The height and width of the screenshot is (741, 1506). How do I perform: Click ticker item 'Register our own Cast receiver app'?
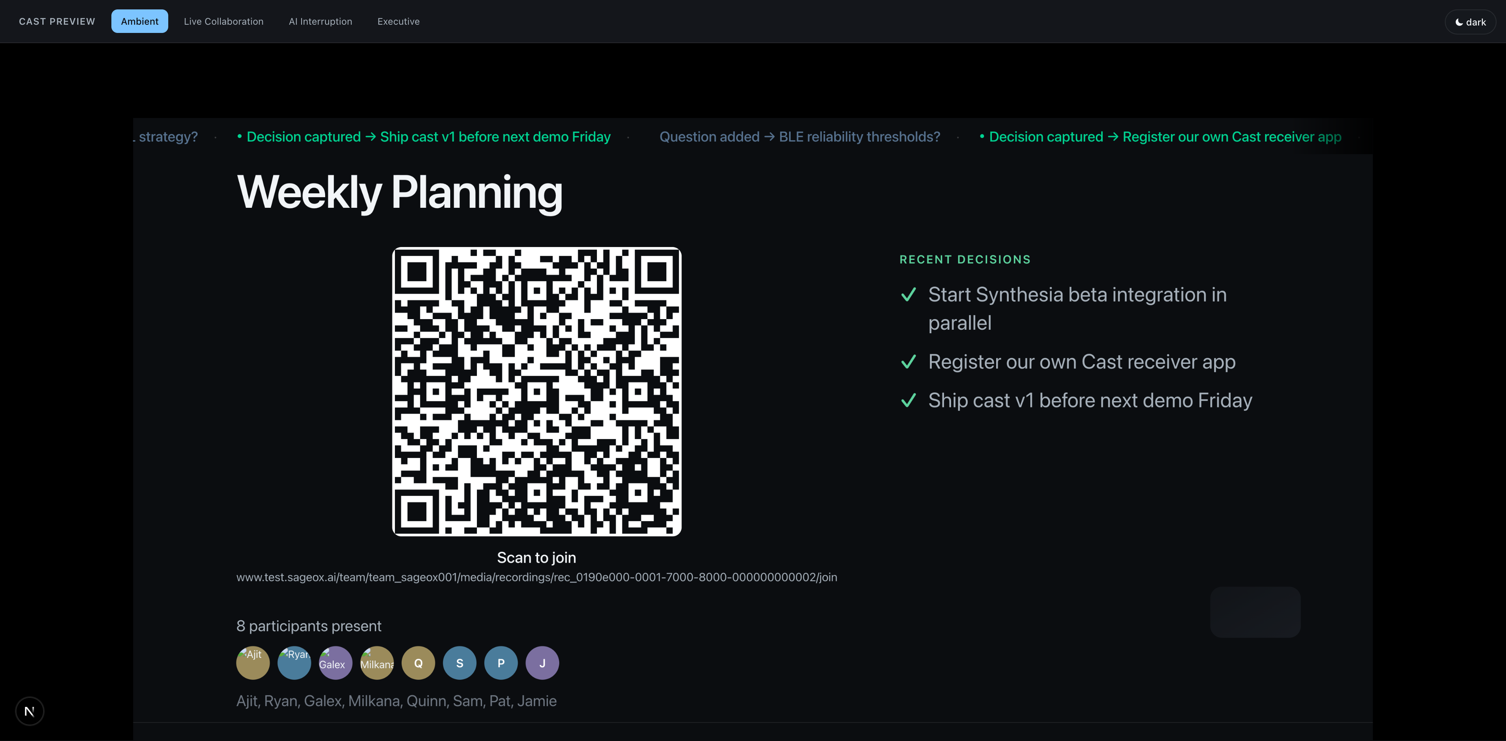(1160, 137)
